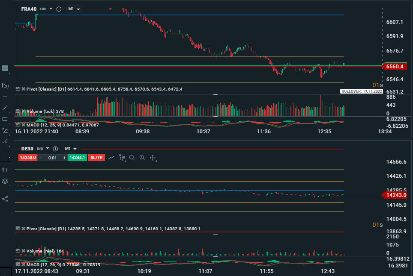Select the rectangle shape tool
This screenshot has height=276, width=413.
[5, 119]
